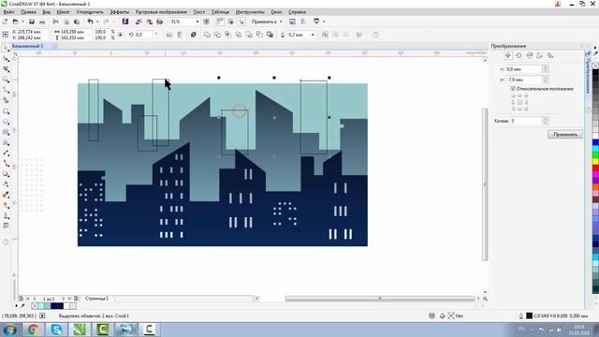This screenshot has height=337, width=599.
Task: Adjust the Copies count stepper
Action: coord(545,121)
